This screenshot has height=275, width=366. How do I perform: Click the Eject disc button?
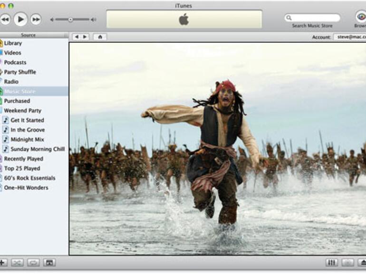(x=363, y=262)
